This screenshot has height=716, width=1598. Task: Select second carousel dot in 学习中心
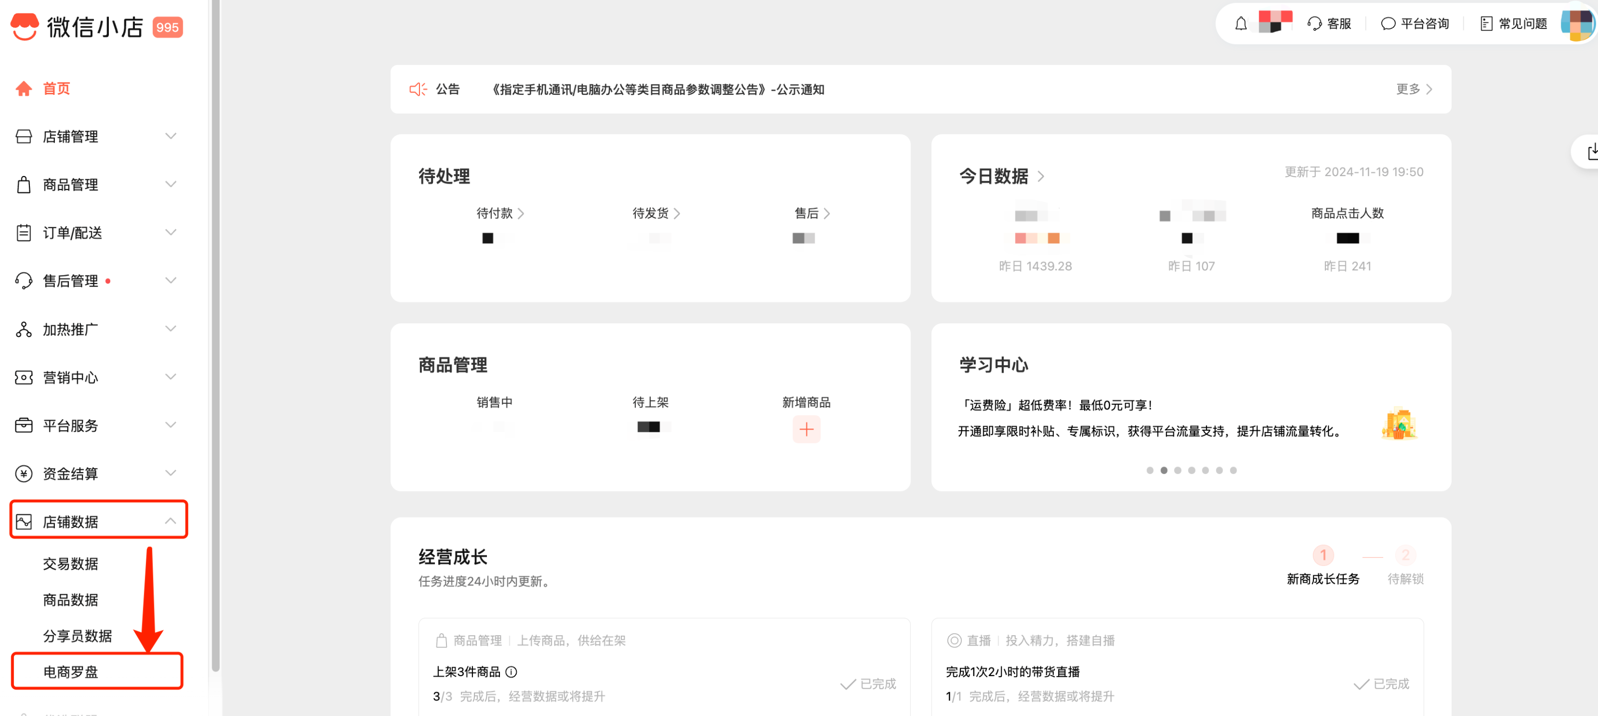[x=1164, y=470]
